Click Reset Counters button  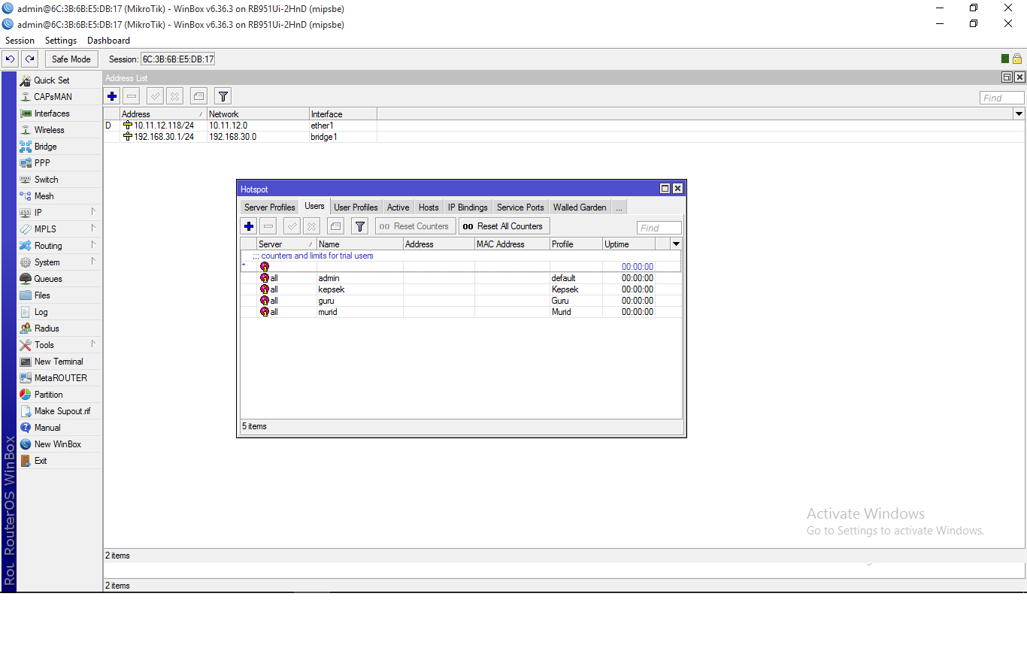pyautogui.click(x=415, y=226)
